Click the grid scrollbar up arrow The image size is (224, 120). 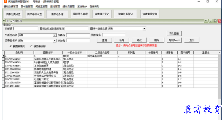(x=220, y=53)
